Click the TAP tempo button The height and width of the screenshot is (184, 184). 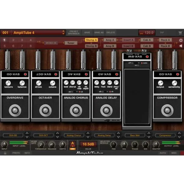coord(162,32)
